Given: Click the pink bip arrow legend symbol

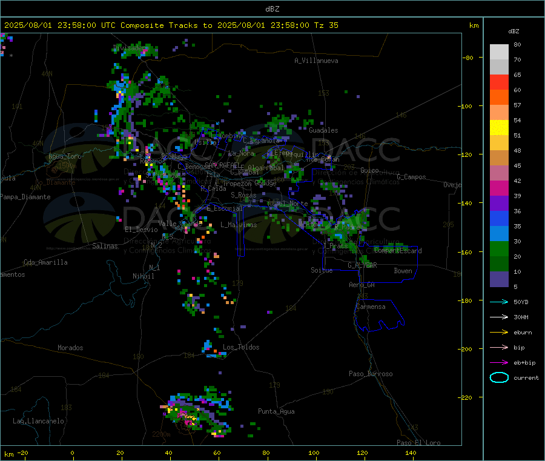Looking at the screenshot, I should [499, 347].
